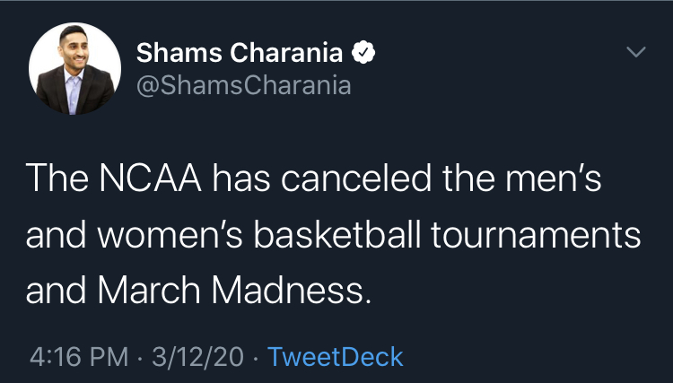The image size is (673, 383).
Task: Click the TweetDeck source link
Action: click(336, 357)
